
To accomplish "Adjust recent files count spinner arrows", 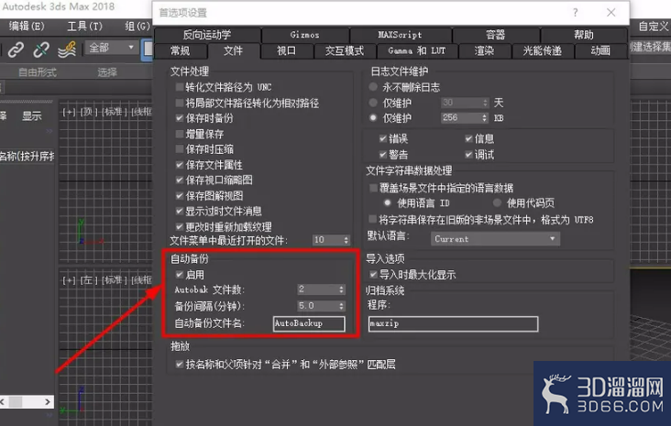I will pyautogui.click(x=346, y=240).
